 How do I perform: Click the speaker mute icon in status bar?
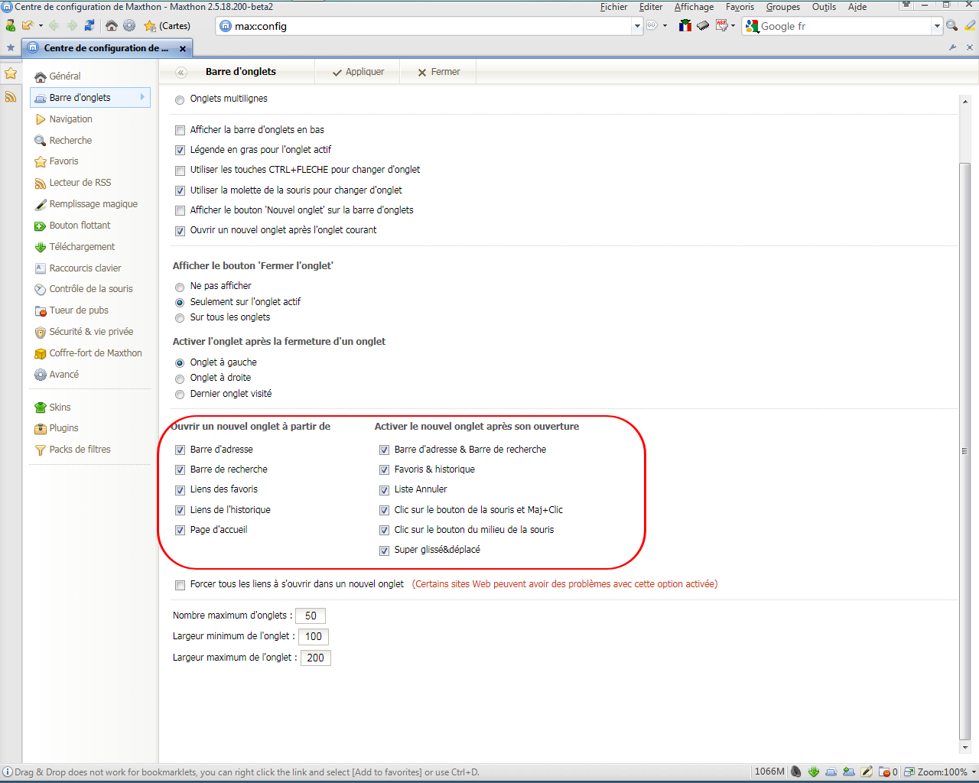tap(796, 772)
